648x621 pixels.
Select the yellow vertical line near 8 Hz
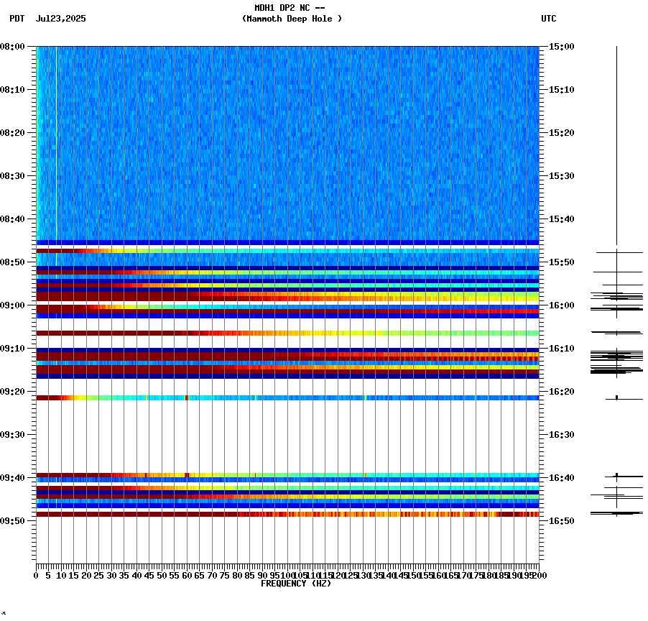[x=56, y=144]
